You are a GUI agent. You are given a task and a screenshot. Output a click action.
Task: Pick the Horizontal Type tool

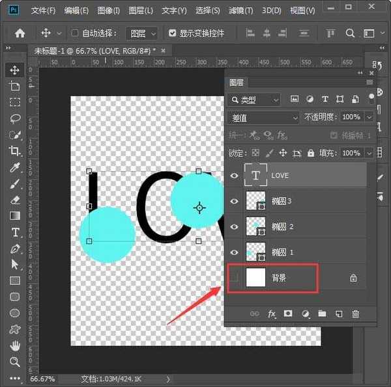(x=14, y=232)
